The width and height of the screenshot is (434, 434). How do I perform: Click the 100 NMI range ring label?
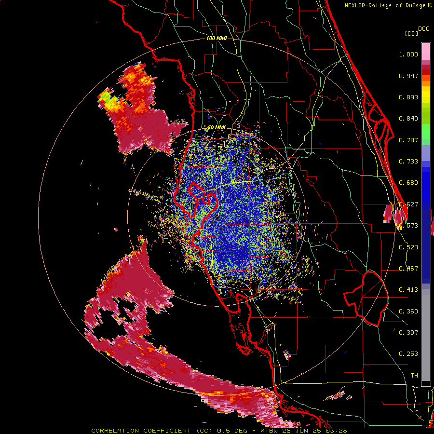click(217, 38)
